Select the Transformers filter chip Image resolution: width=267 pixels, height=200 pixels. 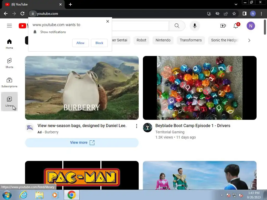click(191, 40)
